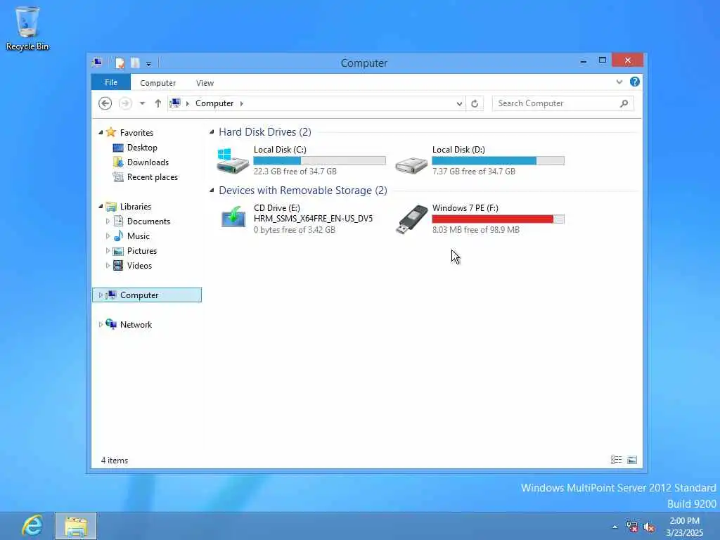Select Computer in the navigation pane
720x540 pixels.
pos(139,295)
